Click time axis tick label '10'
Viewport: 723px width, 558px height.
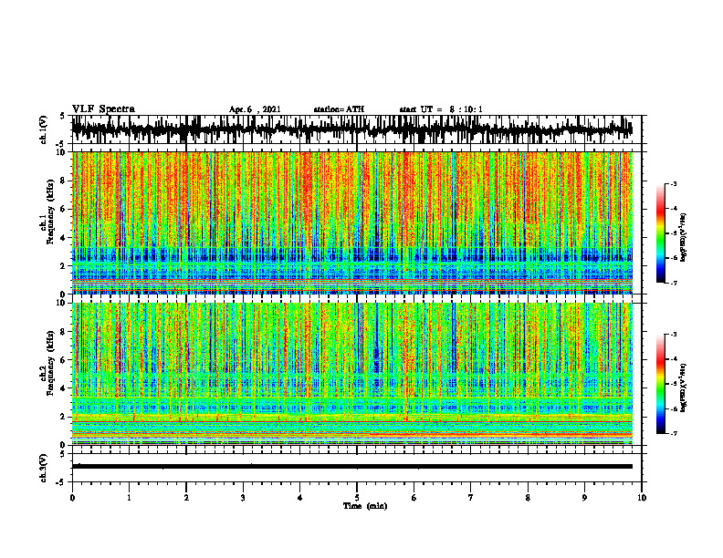[642, 498]
